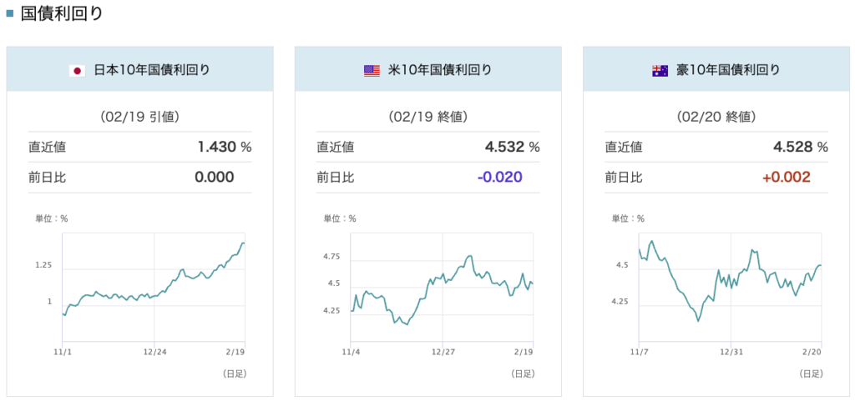Image resolution: width=855 pixels, height=401 pixels.
Task: Open the 日本10年国債利回り header link
Action: pyautogui.click(x=151, y=70)
